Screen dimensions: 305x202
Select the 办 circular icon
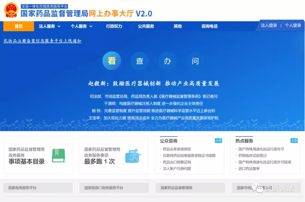(x=167, y=61)
